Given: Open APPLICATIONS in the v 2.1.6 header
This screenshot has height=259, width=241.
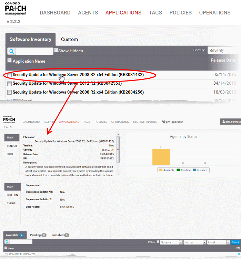Looking at the screenshot, I should [x=69, y=122].
